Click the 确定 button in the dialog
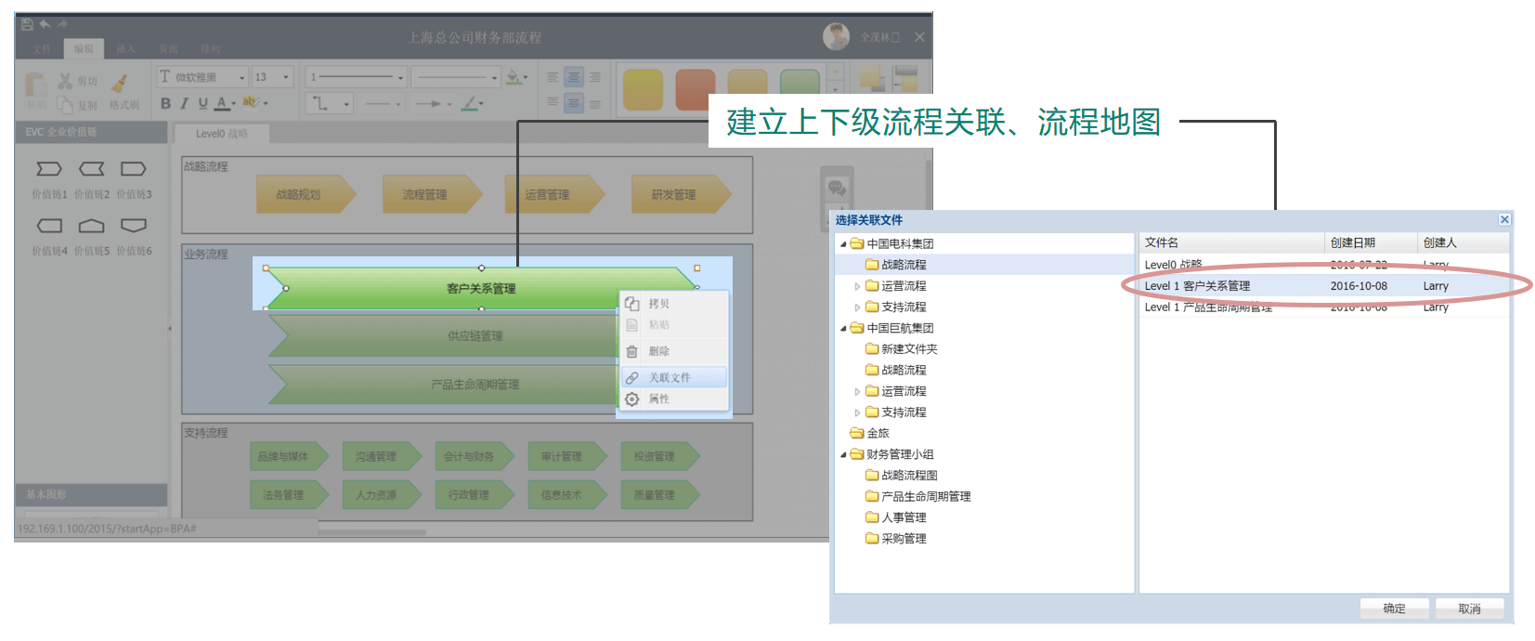 pyautogui.click(x=1393, y=608)
